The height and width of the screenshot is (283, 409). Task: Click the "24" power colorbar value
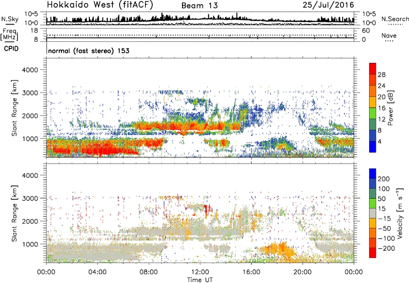click(x=381, y=86)
